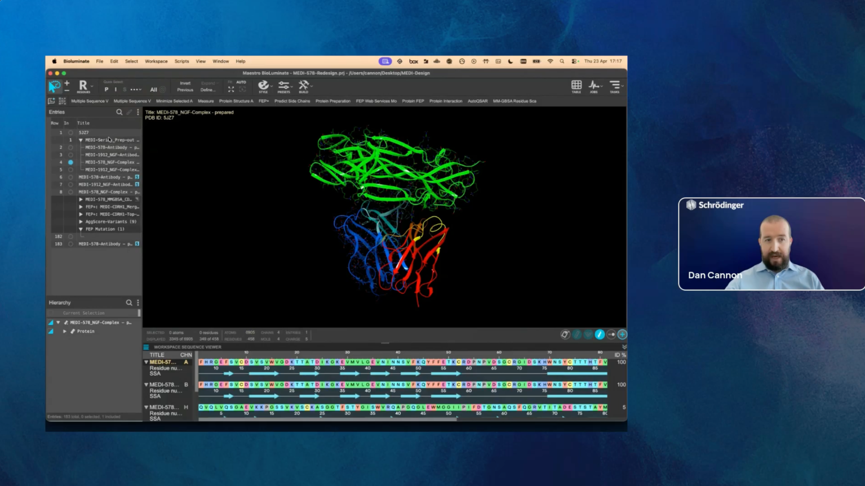Open the Workspace menu in menu bar
This screenshot has width=865, height=486.
click(x=156, y=61)
